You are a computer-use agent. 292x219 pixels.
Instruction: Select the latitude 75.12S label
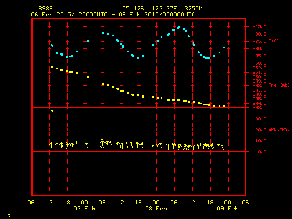click(133, 9)
